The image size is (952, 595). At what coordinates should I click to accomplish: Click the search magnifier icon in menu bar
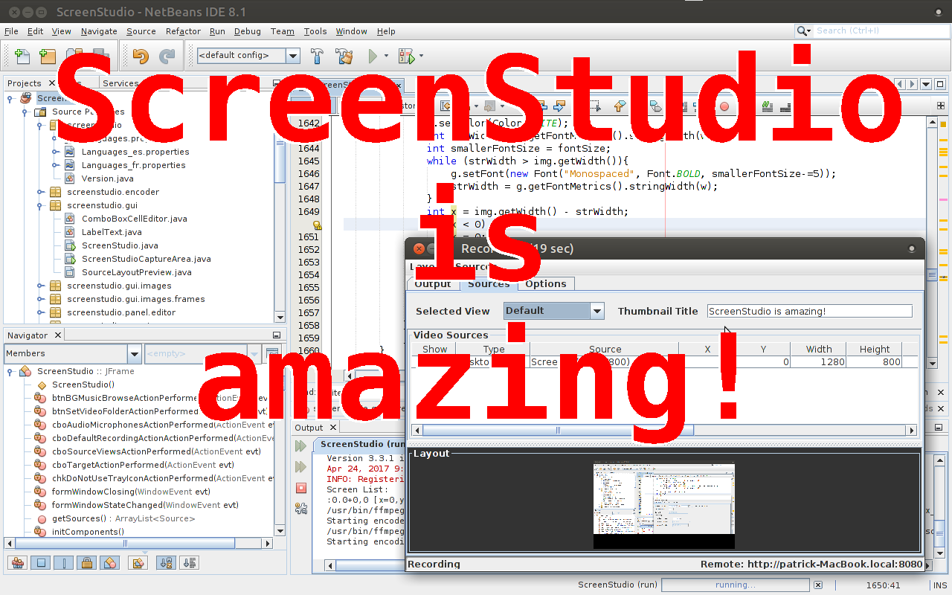pyautogui.click(x=803, y=31)
